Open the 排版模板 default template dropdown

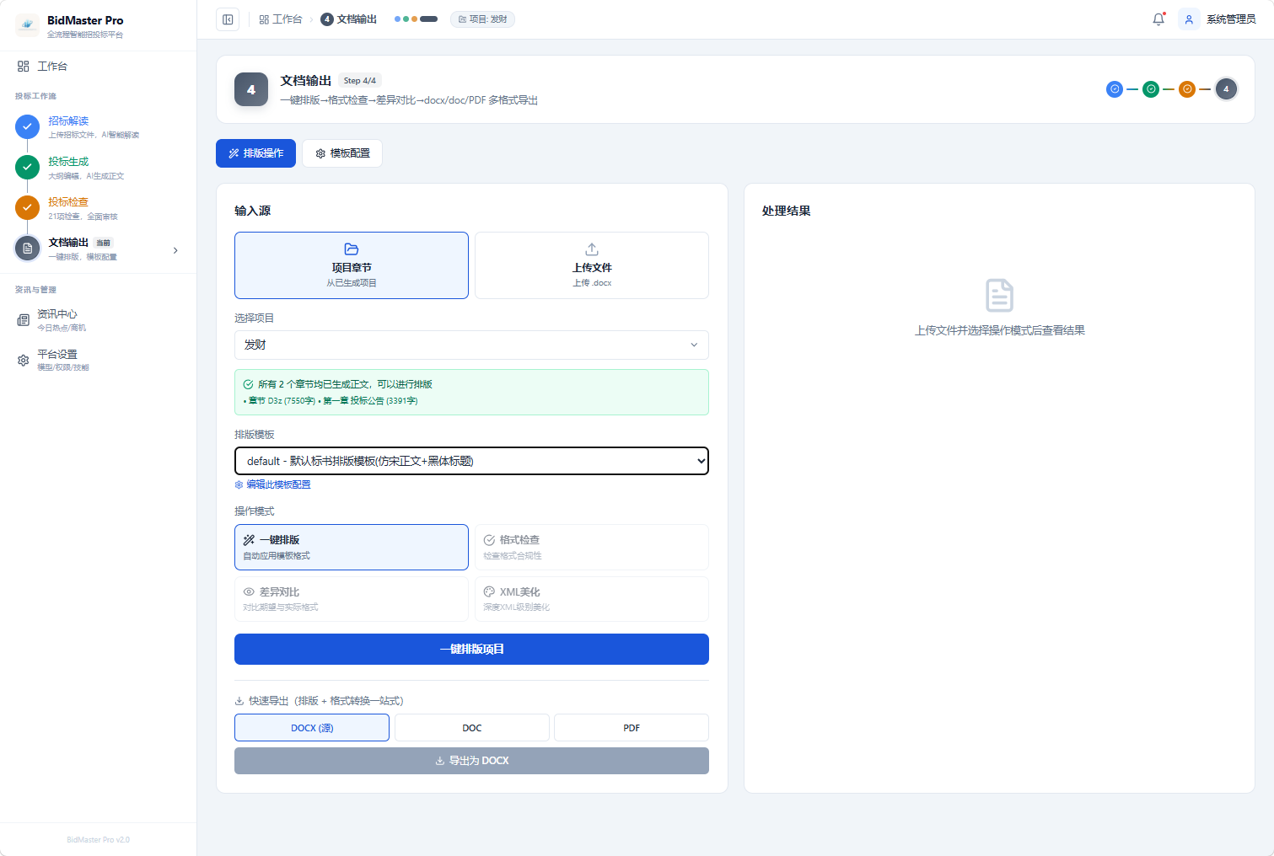pyautogui.click(x=471, y=461)
